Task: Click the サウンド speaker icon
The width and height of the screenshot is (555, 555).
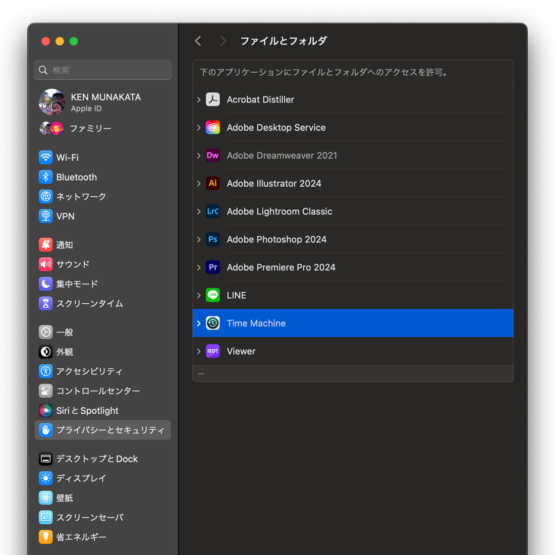Action: [45, 264]
